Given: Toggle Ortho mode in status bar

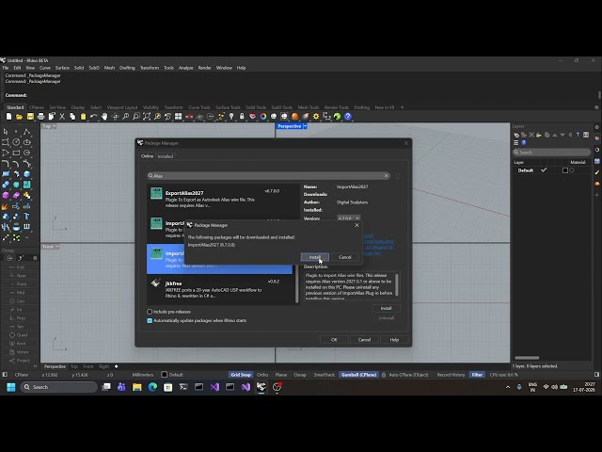Looking at the screenshot, I should 262,375.
